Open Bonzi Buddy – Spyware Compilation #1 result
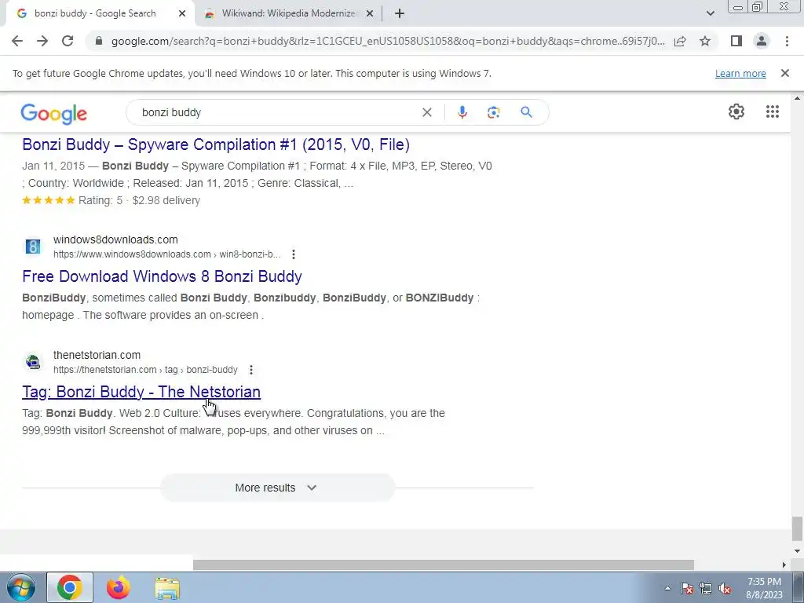The image size is (804, 603). (216, 144)
